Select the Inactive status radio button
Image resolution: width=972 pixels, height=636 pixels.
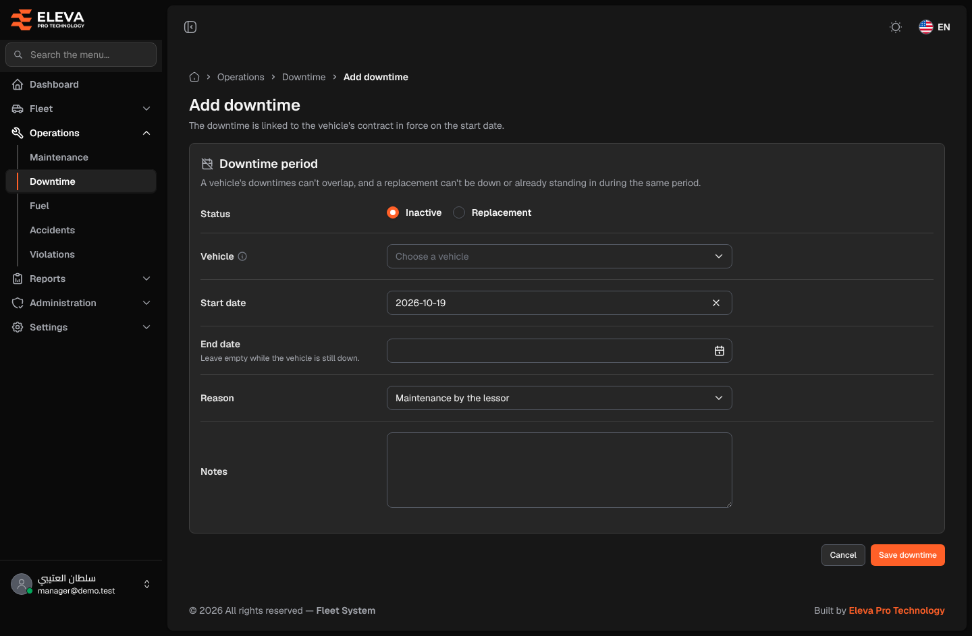point(393,212)
